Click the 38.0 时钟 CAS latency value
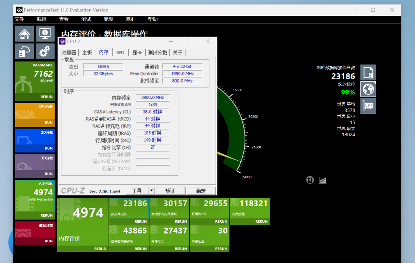 pos(152,112)
